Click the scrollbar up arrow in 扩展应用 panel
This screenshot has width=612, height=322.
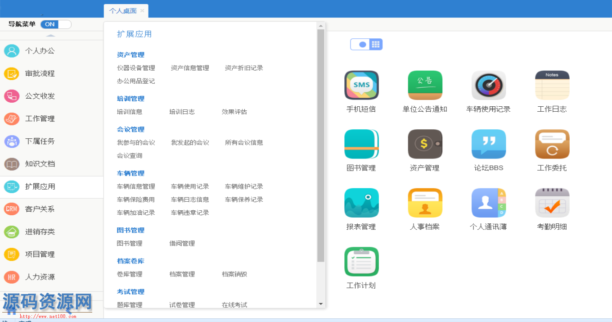[321, 26]
